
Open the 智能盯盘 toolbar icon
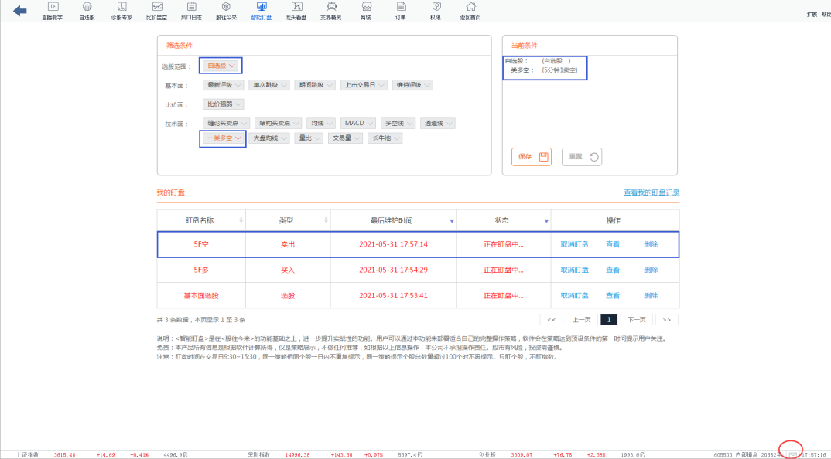pyautogui.click(x=263, y=10)
